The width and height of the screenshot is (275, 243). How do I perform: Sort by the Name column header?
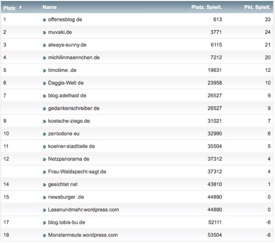[50, 7]
